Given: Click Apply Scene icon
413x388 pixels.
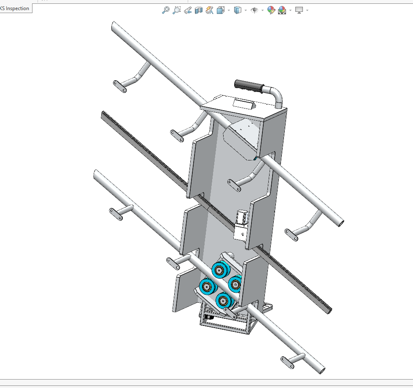Looking at the screenshot, I should click(x=282, y=10).
